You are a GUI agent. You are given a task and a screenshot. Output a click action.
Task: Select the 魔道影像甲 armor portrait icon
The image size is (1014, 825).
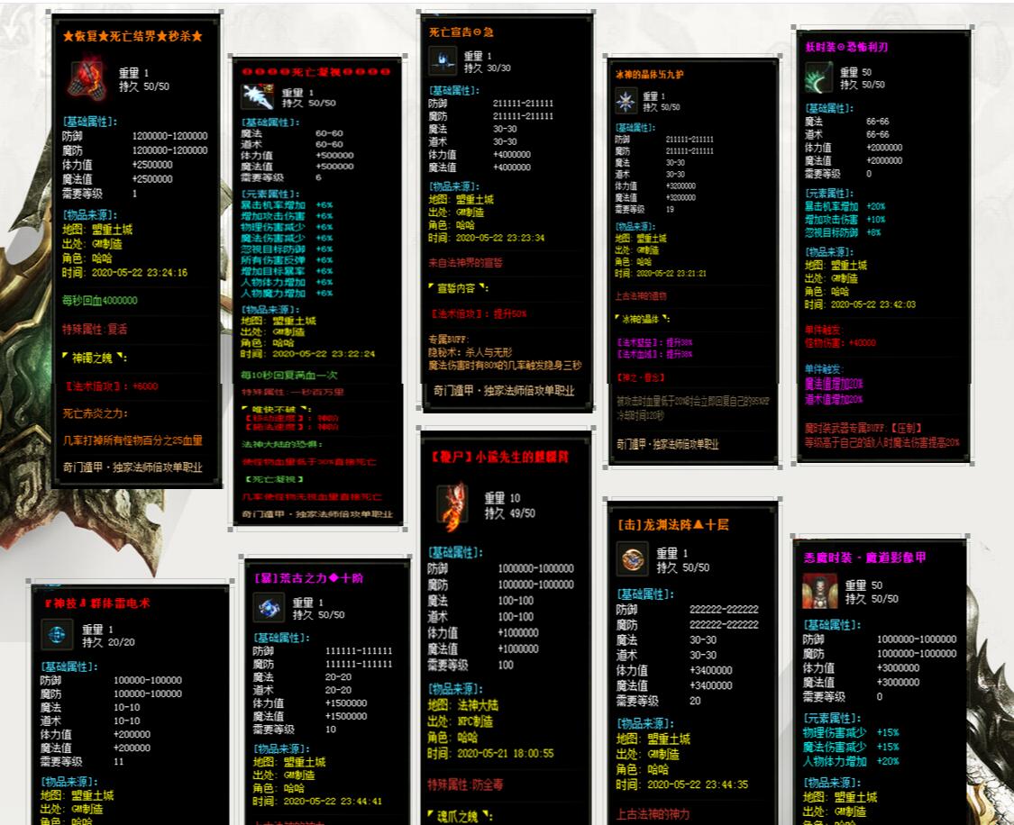pos(820,591)
